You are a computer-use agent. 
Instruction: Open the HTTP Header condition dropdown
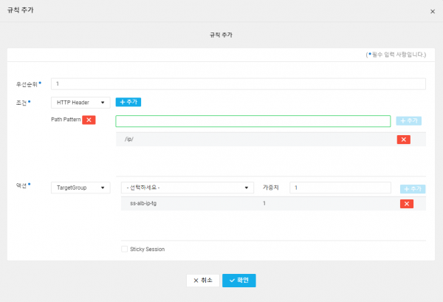point(80,103)
